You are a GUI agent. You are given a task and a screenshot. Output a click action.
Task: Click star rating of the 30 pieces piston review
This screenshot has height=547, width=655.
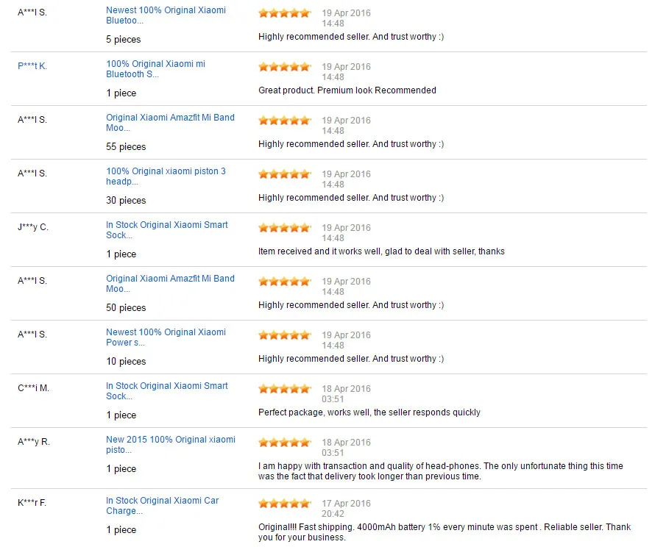[x=285, y=174]
